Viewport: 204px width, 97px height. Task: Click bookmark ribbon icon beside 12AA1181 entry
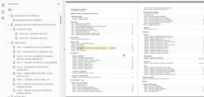pos(16,38)
